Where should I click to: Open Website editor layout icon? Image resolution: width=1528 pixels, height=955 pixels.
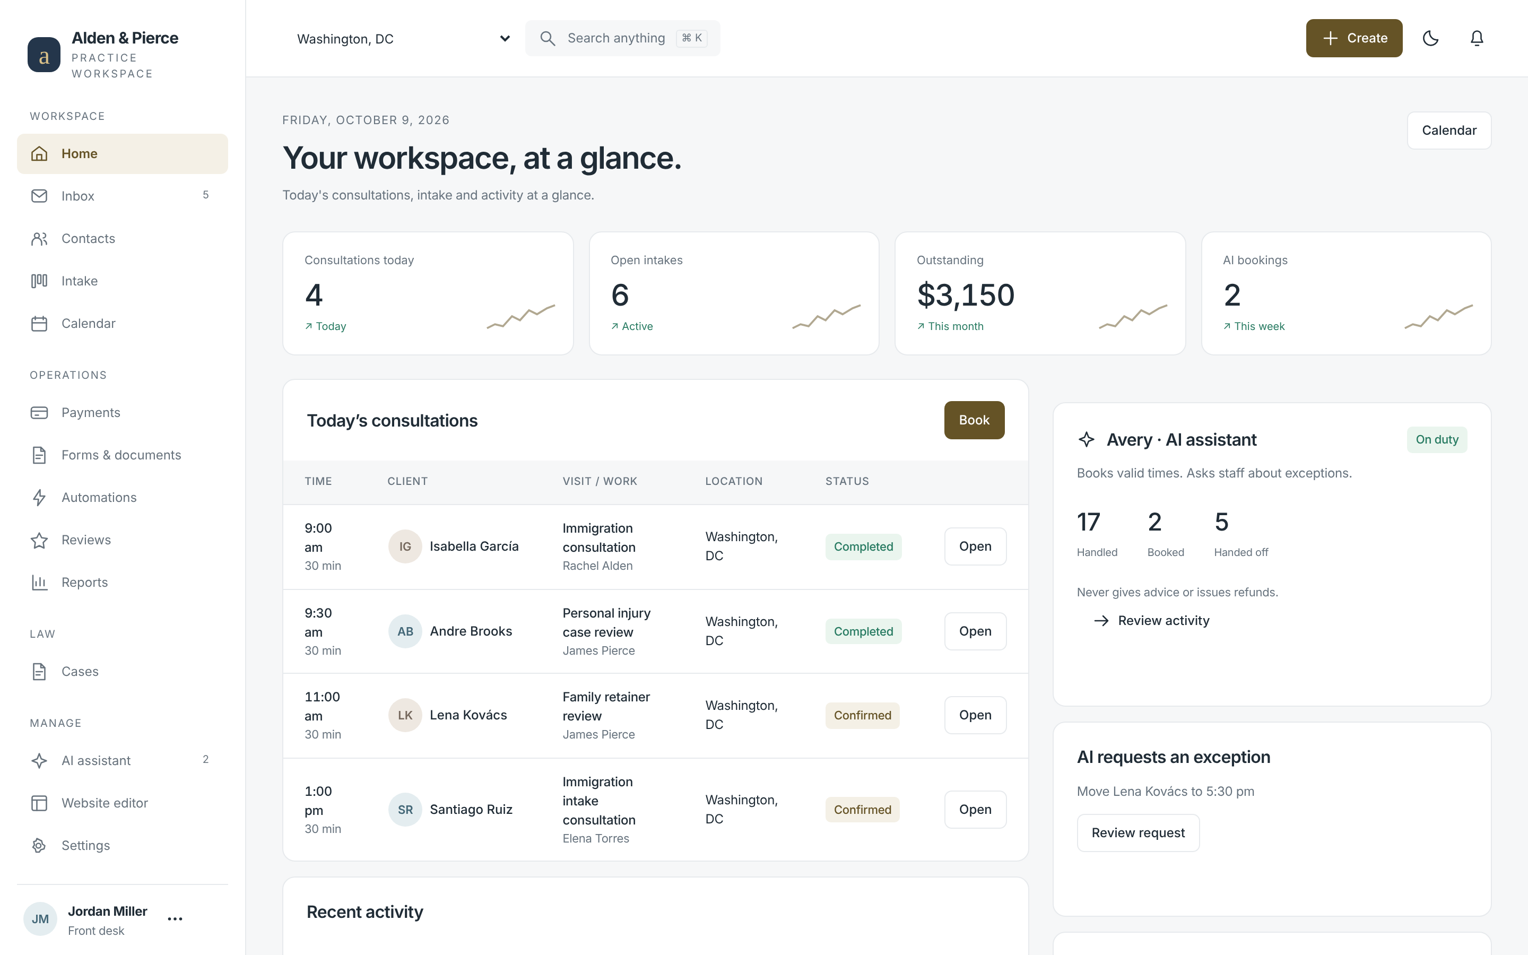[39, 803]
